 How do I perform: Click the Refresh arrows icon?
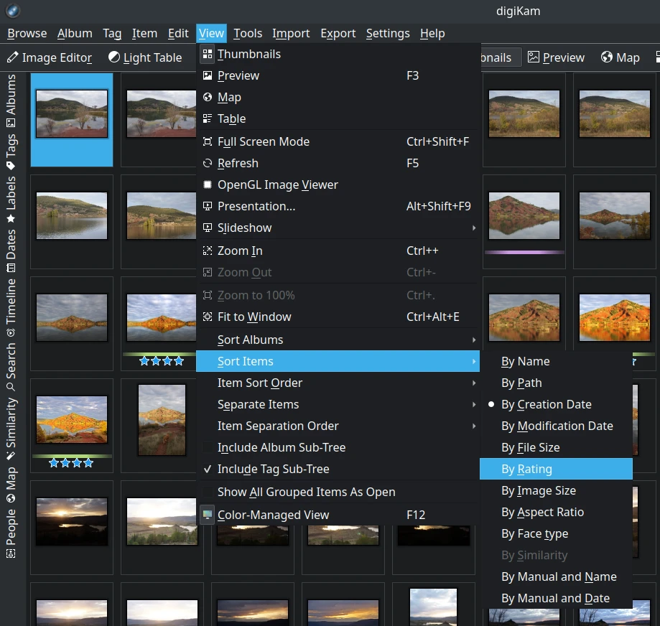(207, 163)
